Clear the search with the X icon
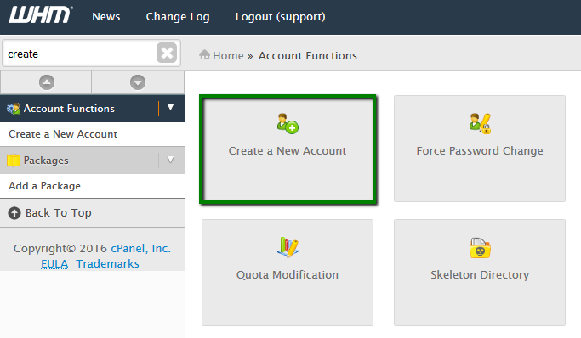The height and width of the screenshot is (338, 581). [x=167, y=53]
